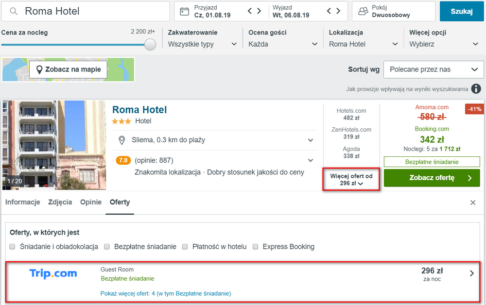Check Śniadanie i obiadokolacja filter

tap(13, 247)
